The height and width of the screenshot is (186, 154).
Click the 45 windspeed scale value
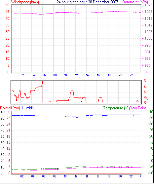[7, 12]
